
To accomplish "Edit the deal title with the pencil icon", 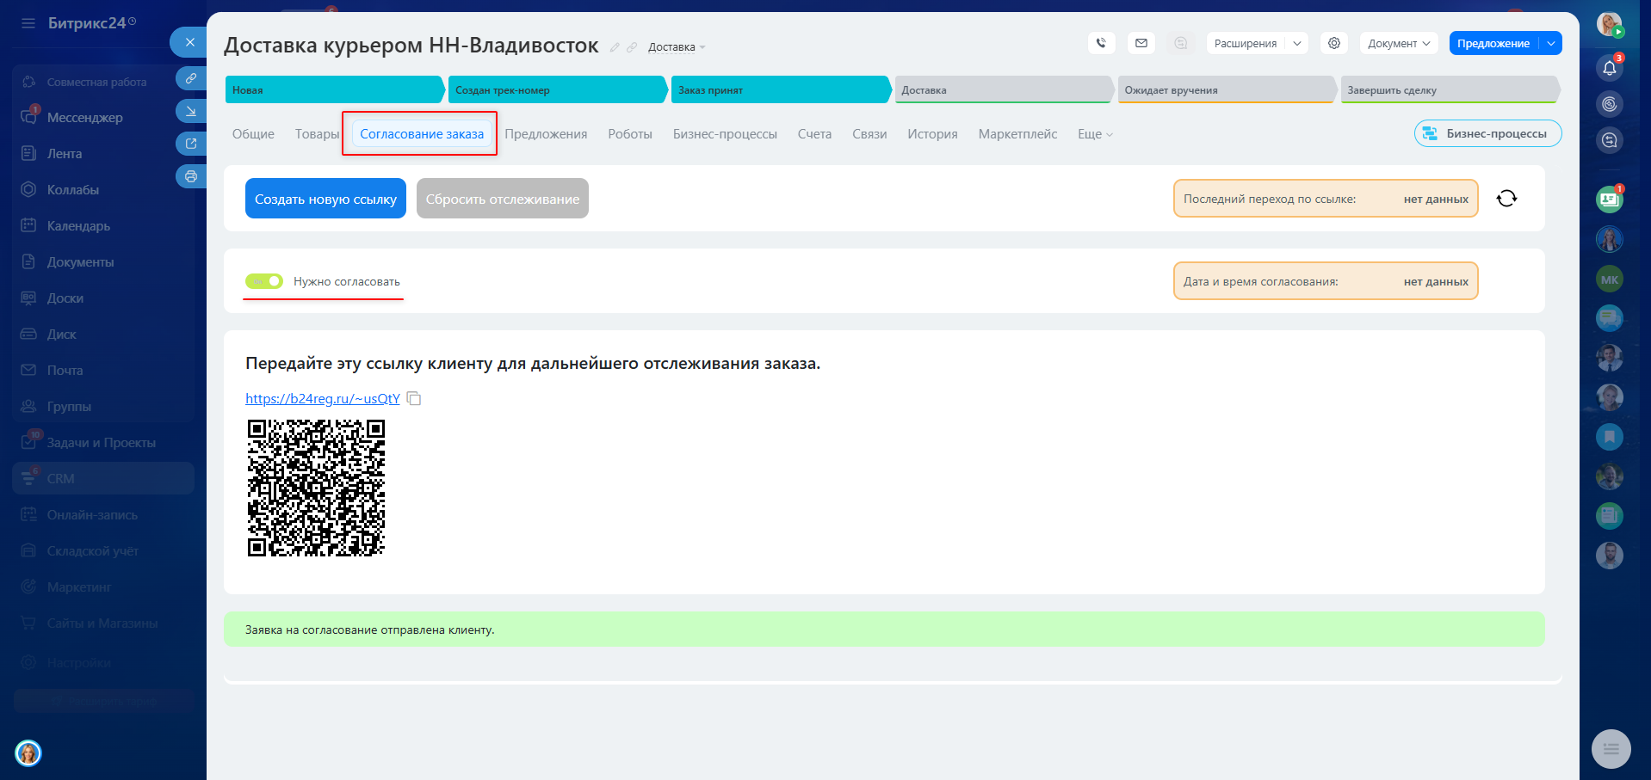I will [x=615, y=47].
